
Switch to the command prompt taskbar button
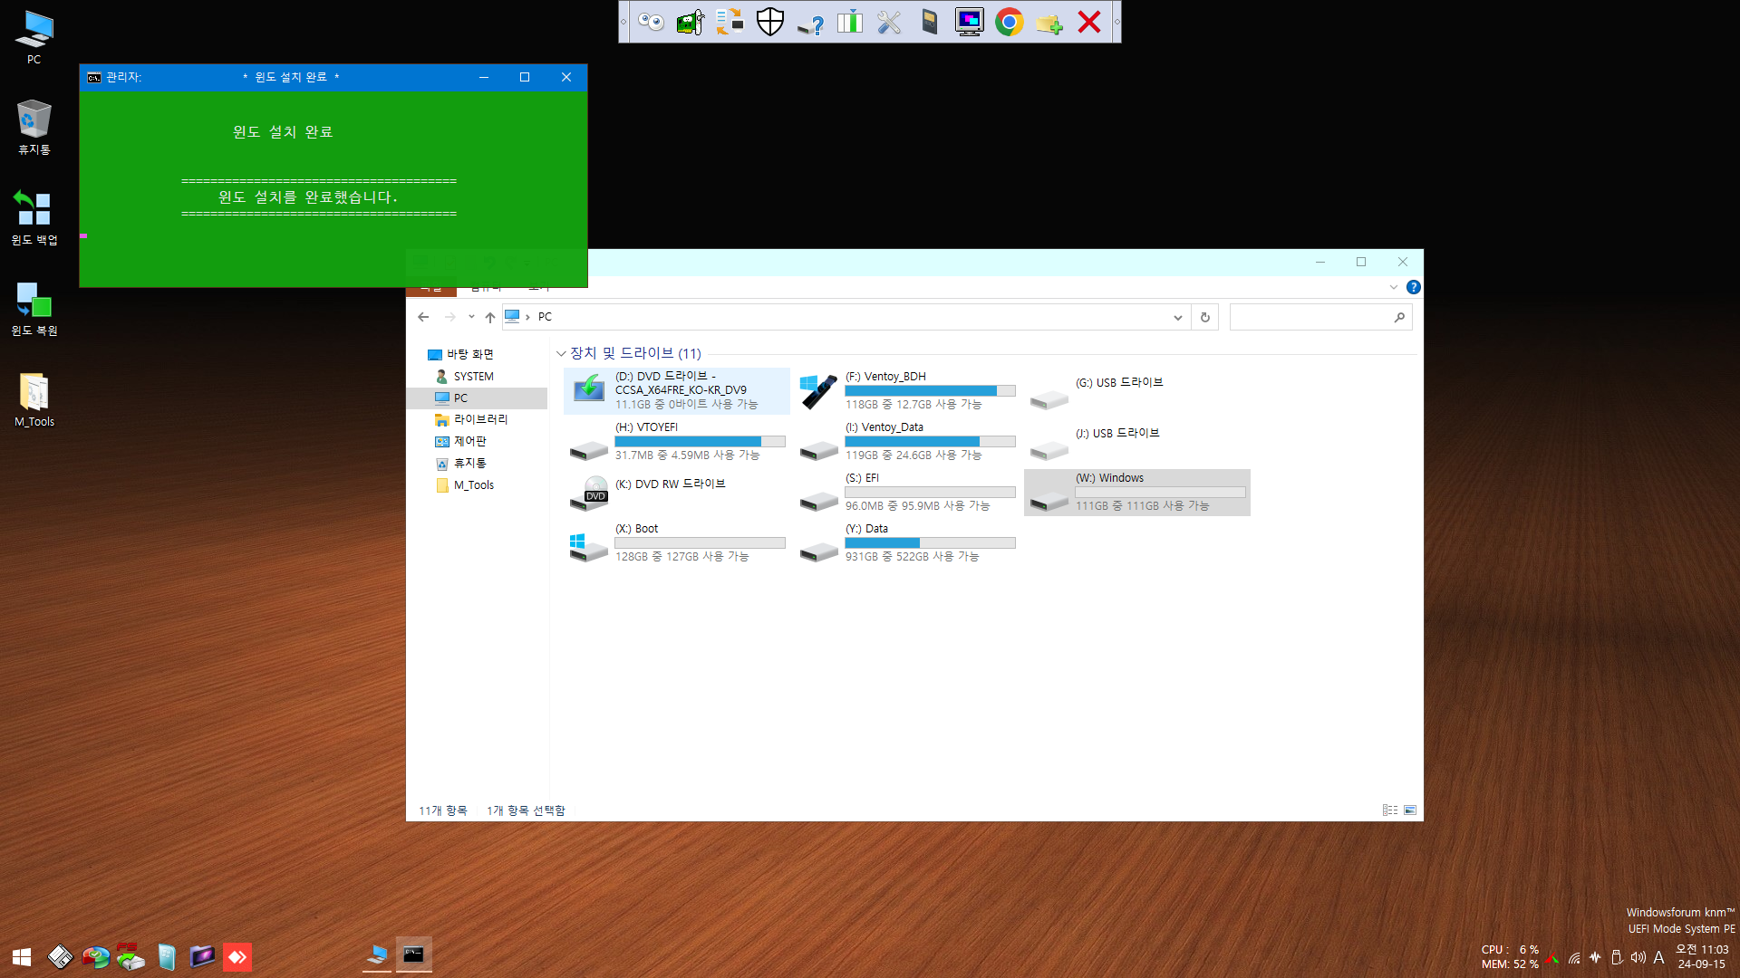click(413, 954)
